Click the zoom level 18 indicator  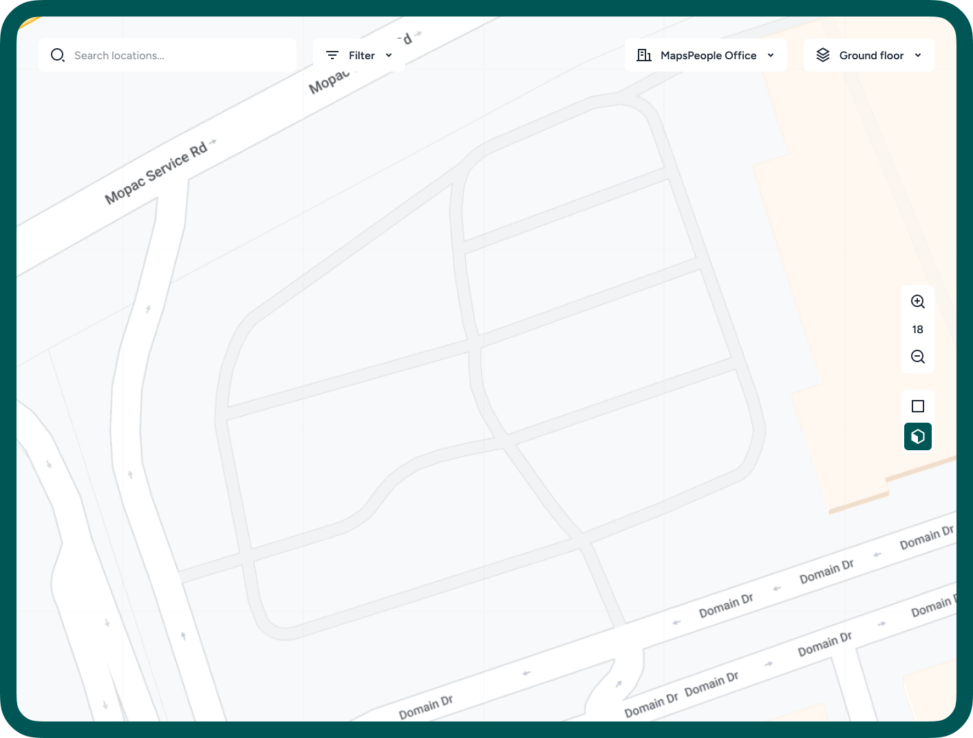pos(918,329)
